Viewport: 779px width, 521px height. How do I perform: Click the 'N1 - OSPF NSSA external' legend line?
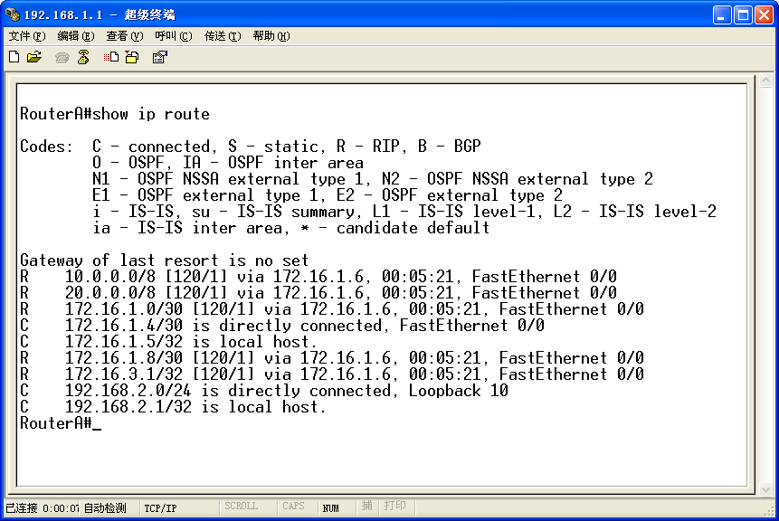click(x=373, y=179)
